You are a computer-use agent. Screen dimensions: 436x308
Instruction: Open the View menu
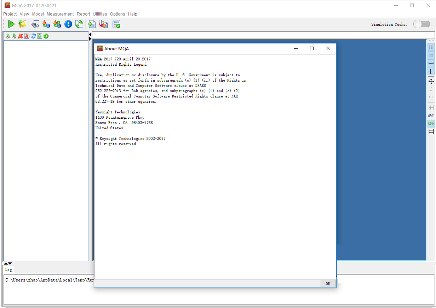[x=24, y=14]
